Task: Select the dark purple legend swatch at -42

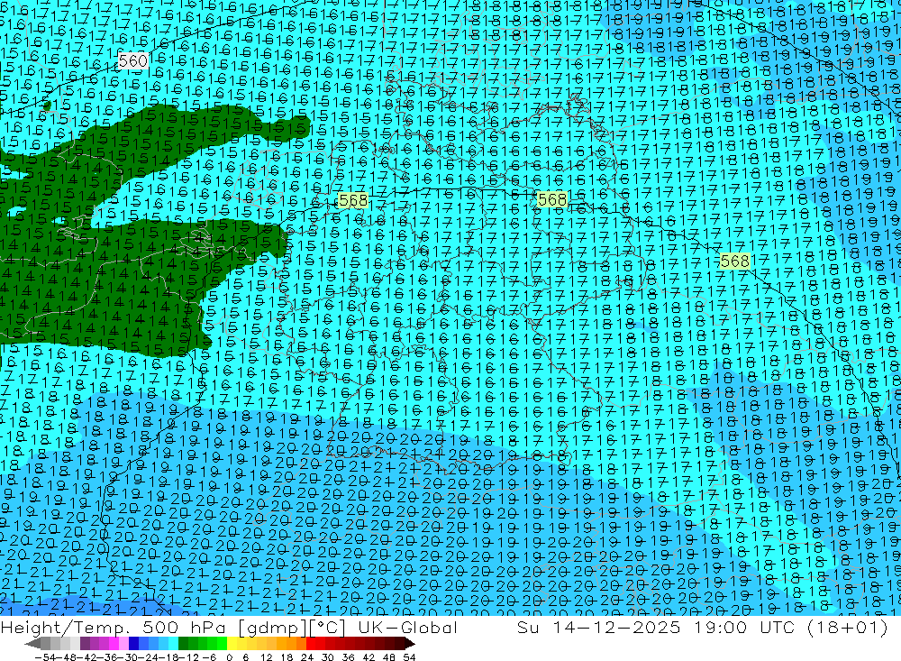Action: [85, 644]
